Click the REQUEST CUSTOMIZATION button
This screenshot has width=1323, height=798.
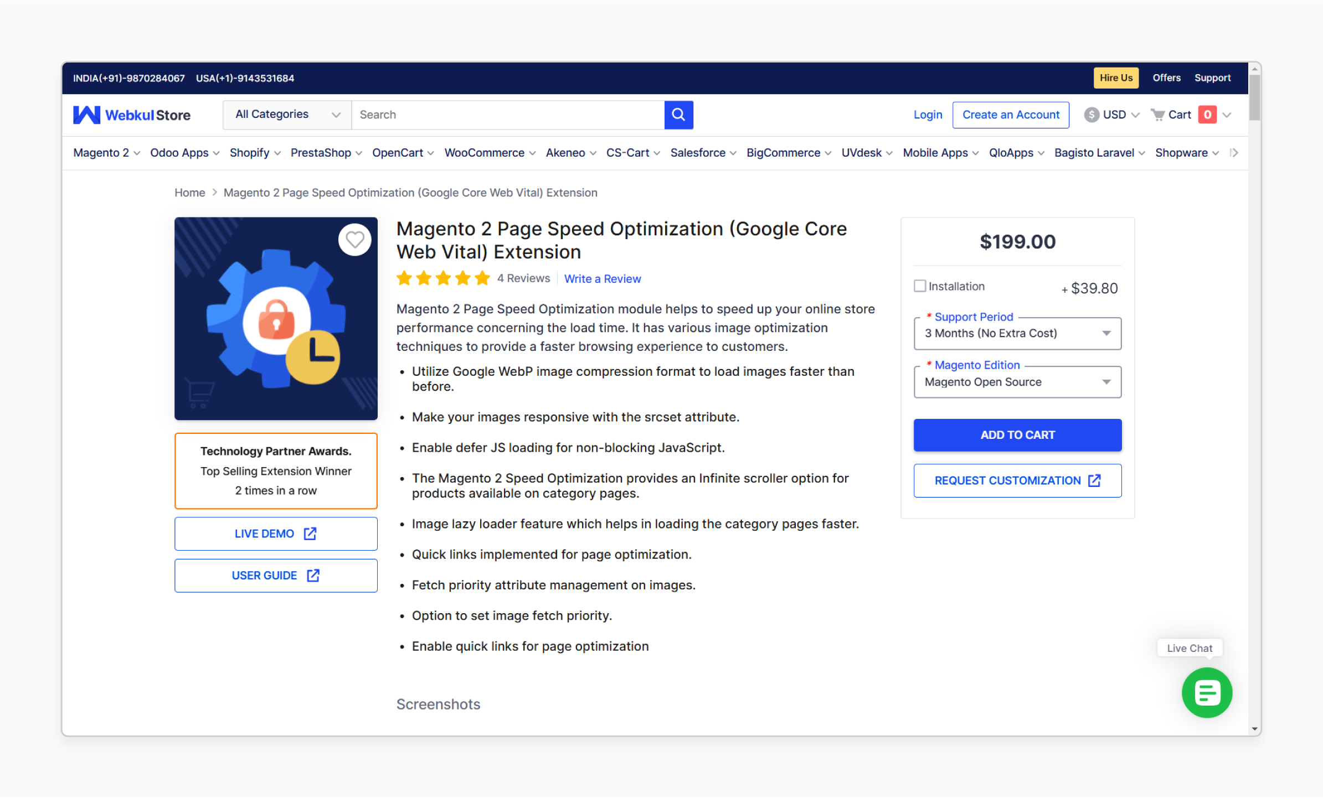pyautogui.click(x=1017, y=480)
